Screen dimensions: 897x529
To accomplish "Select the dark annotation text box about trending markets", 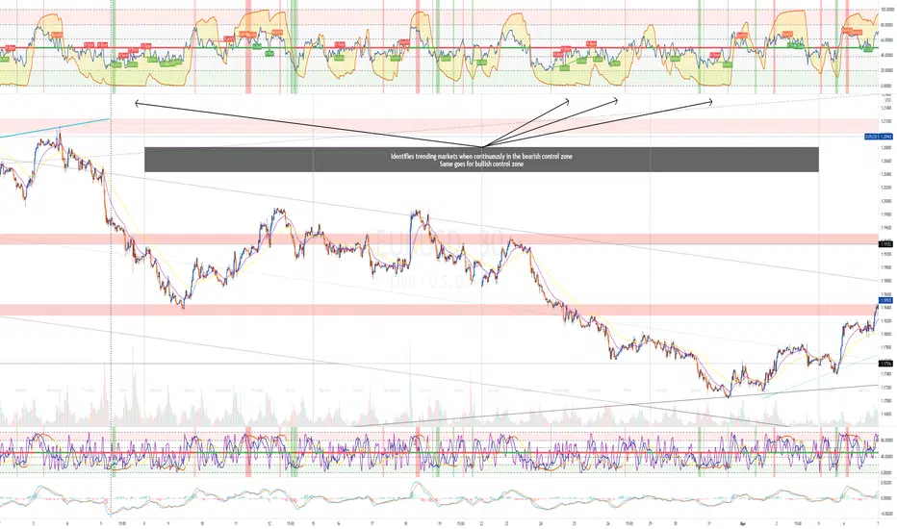I will 481,160.
